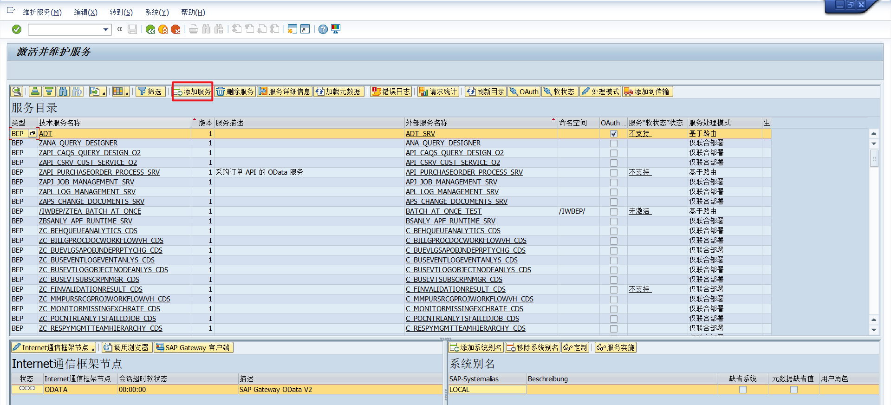
Task: Open the 转到(S) menu
Action: pos(121,12)
